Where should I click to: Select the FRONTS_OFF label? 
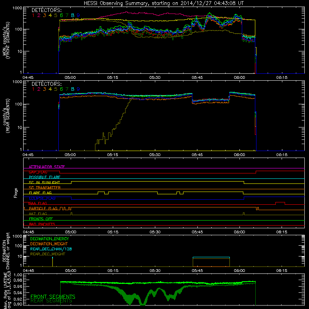click(x=41, y=219)
